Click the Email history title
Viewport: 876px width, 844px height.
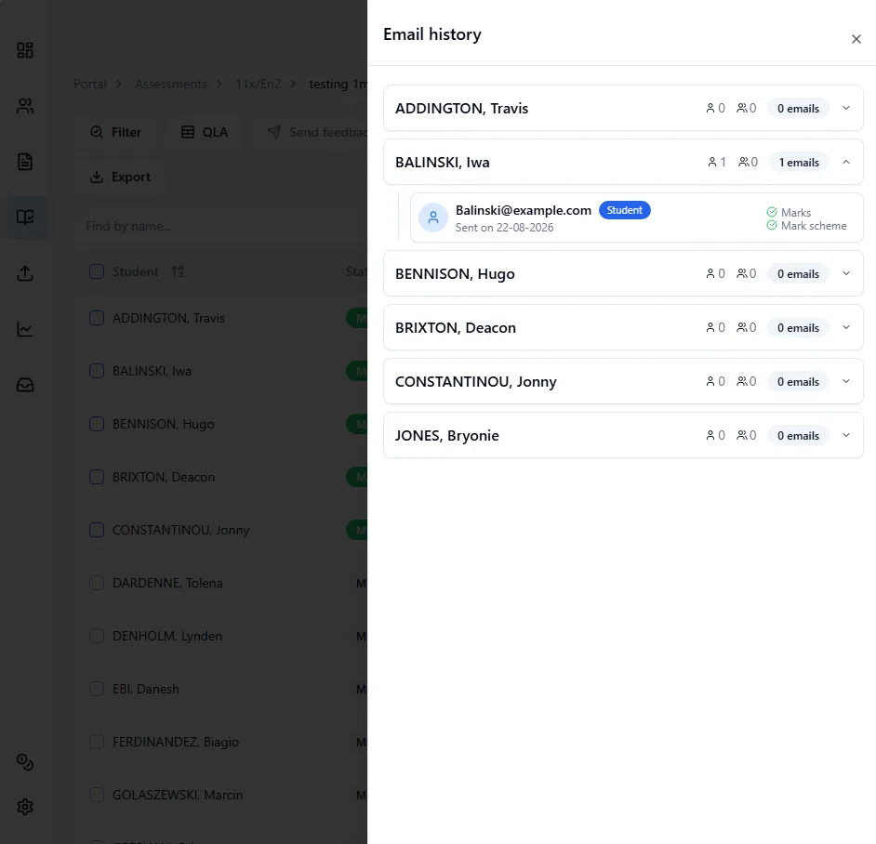[x=431, y=34]
